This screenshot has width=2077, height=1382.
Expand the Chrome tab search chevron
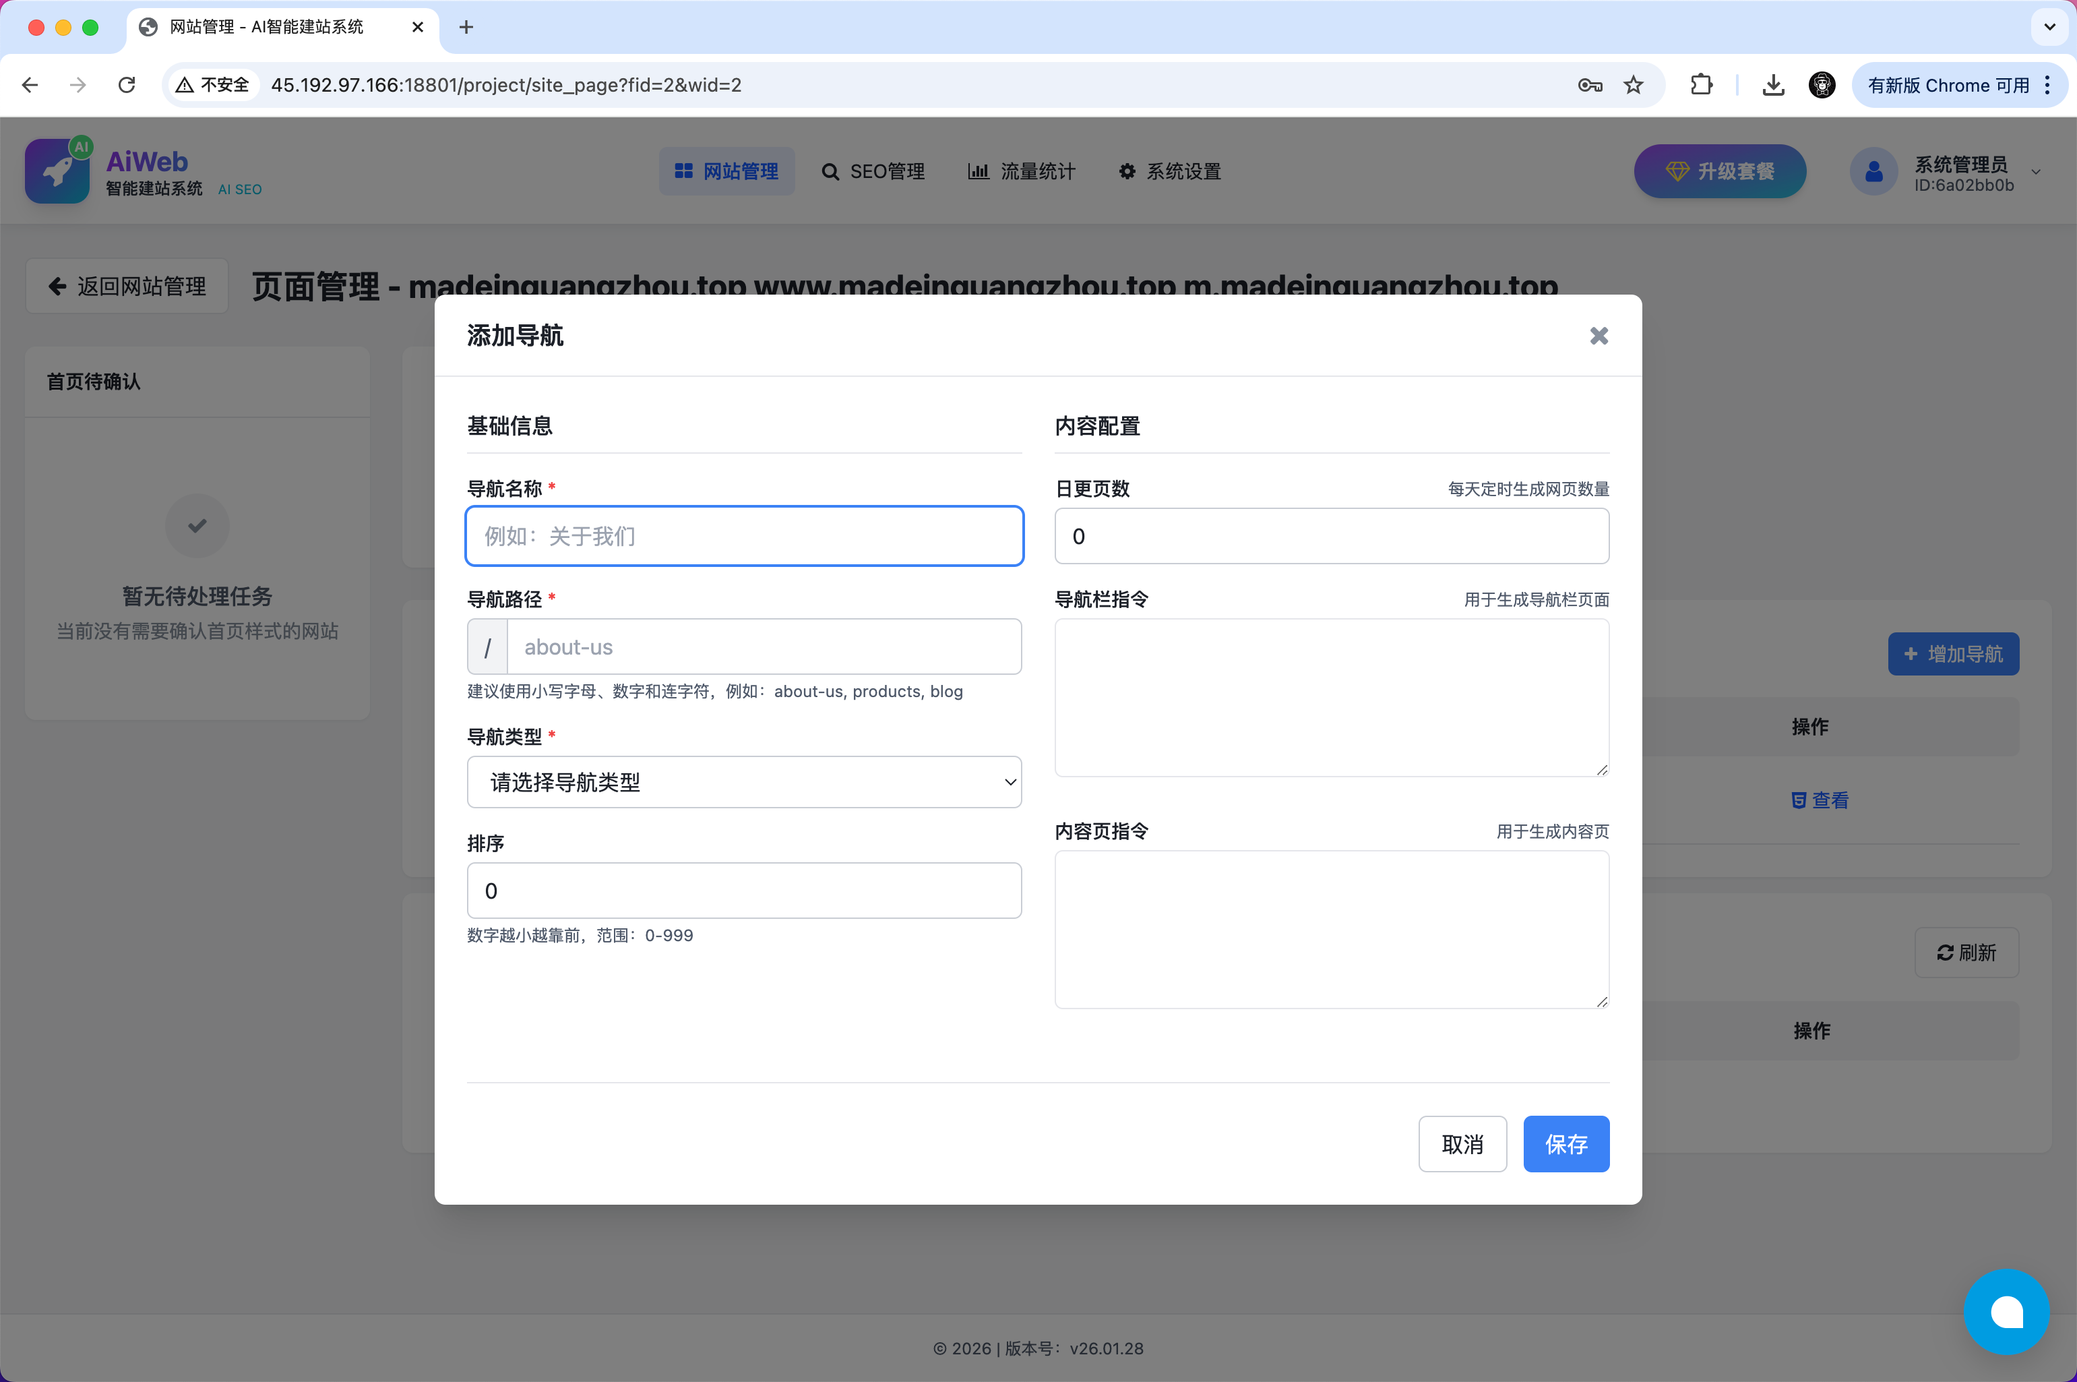pyautogui.click(x=2049, y=26)
